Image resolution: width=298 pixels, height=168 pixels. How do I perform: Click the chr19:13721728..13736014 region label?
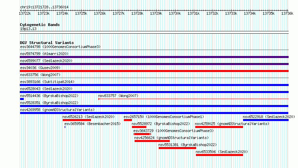pyautogui.click(x=44, y=7)
